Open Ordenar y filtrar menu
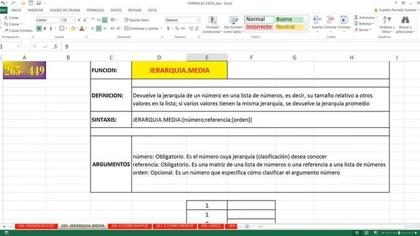 (387, 24)
